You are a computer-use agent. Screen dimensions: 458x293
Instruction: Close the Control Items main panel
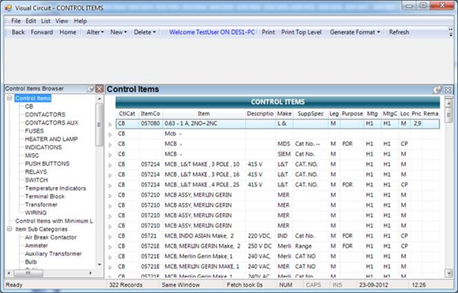(x=448, y=90)
